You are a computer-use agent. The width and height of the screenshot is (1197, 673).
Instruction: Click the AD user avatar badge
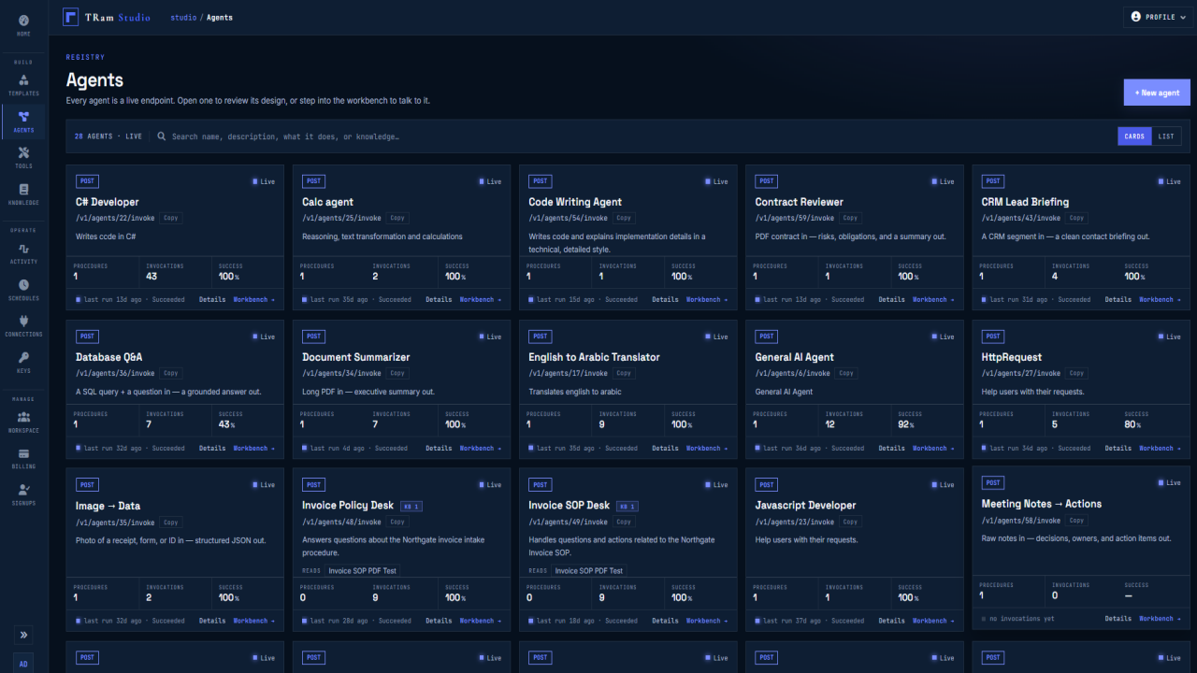coord(23,663)
